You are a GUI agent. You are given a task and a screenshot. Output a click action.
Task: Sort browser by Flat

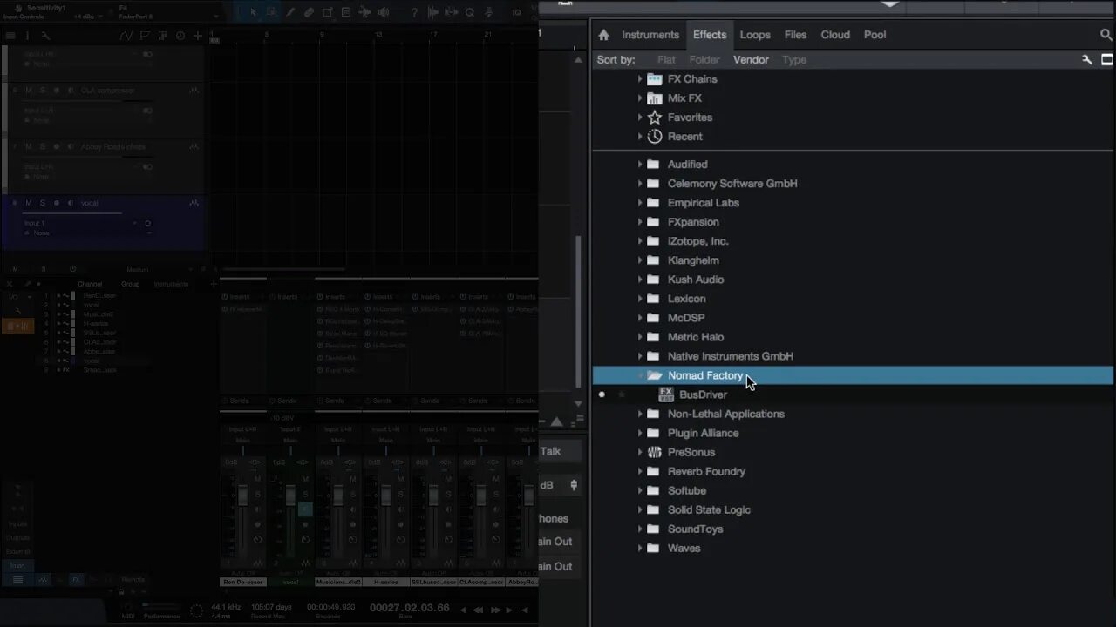pos(666,60)
